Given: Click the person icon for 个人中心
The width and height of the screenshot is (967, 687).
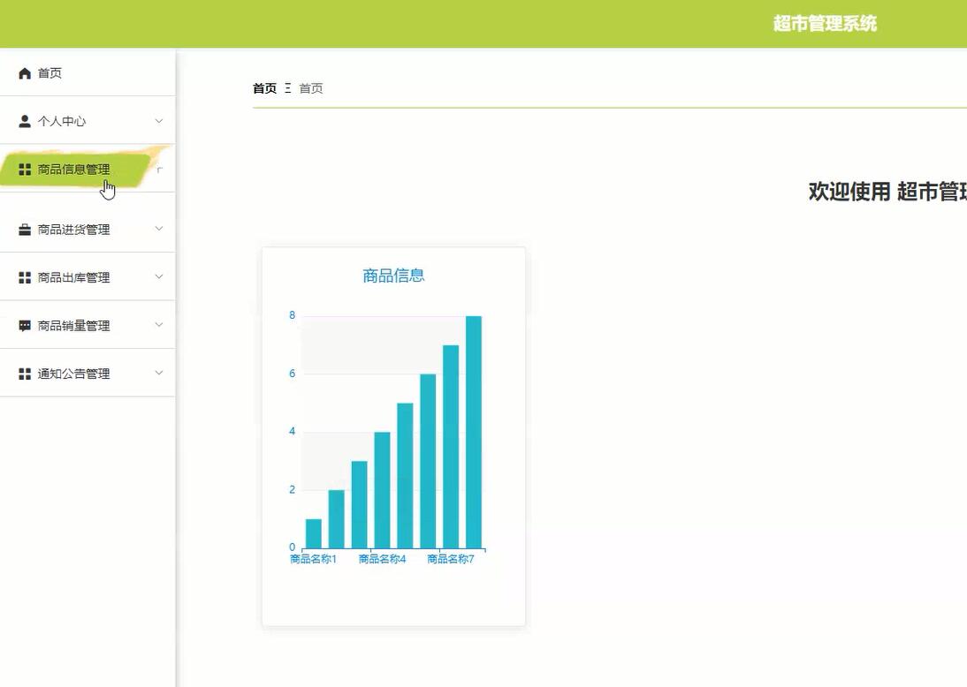Looking at the screenshot, I should point(25,121).
